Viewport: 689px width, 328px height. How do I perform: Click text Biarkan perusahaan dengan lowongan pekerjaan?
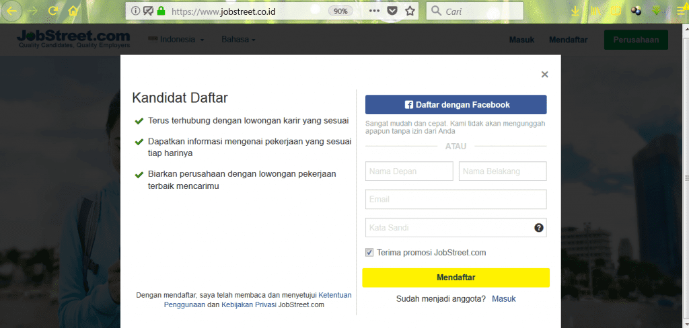(242, 179)
